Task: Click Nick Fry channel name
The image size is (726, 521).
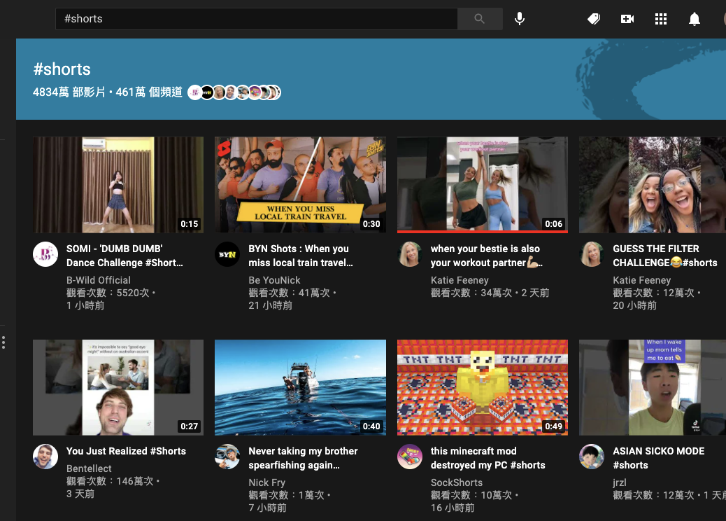Action: click(x=266, y=482)
